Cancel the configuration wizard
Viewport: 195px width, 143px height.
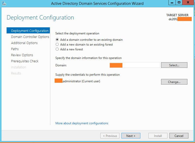179,136
